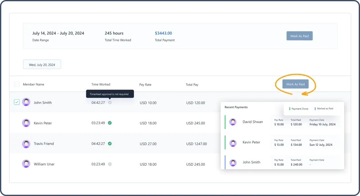The width and height of the screenshot is (360, 196).
Task: Click the circled Mark As Paid button
Action: [x=295, y=84]
